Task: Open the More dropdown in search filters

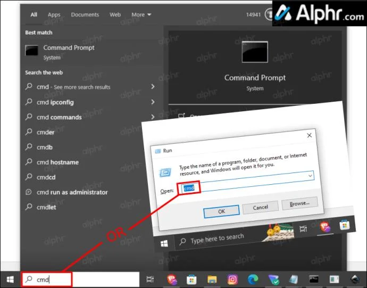Action: point(141,14)
